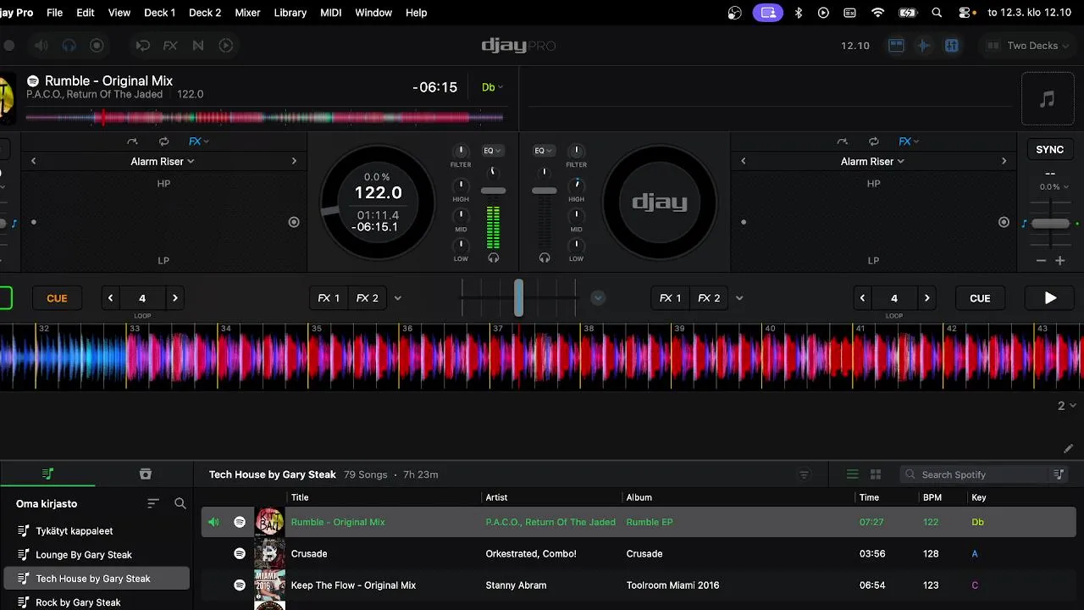Toggle deck 1 FX 2 button
Screen dimensions: 1084x610
point(367,298)
